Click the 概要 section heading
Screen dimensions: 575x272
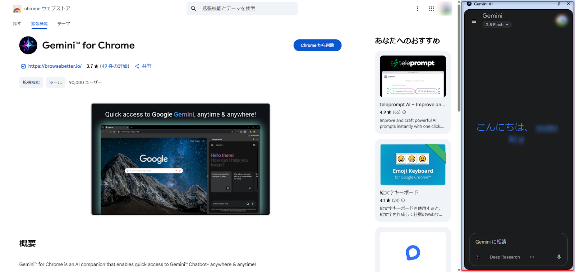28,243
